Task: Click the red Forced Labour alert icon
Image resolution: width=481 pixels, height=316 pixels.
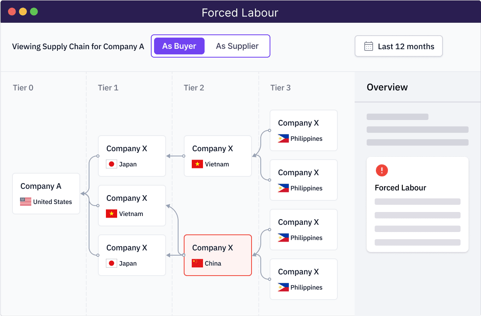Action: [382, 170]
